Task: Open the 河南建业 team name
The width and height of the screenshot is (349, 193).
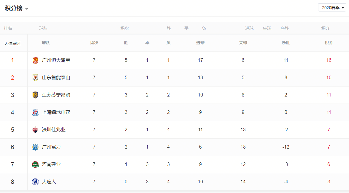Action: coord(51,164)
